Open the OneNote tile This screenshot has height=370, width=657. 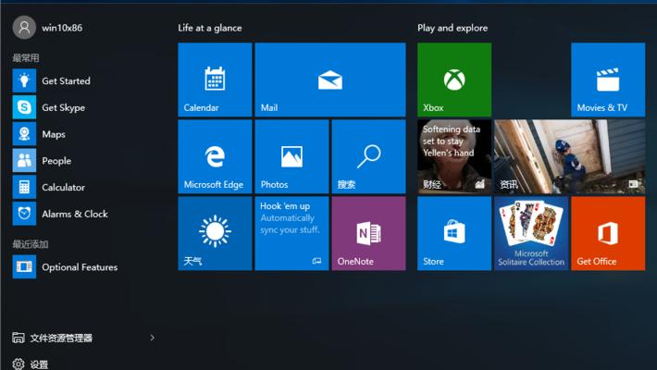[368, 233]
